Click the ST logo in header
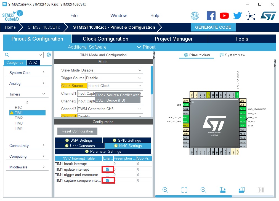This screenshot has width=279, height=201. point(268,16)
